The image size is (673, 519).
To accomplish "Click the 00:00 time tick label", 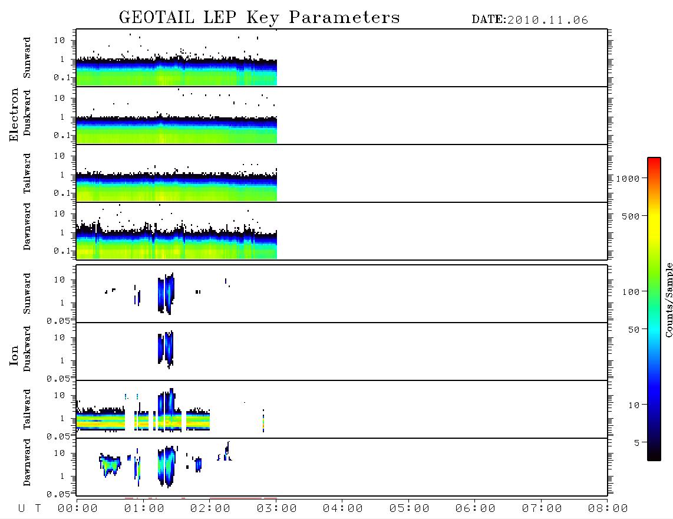I will pyautogui.click(x=78, y=509).
